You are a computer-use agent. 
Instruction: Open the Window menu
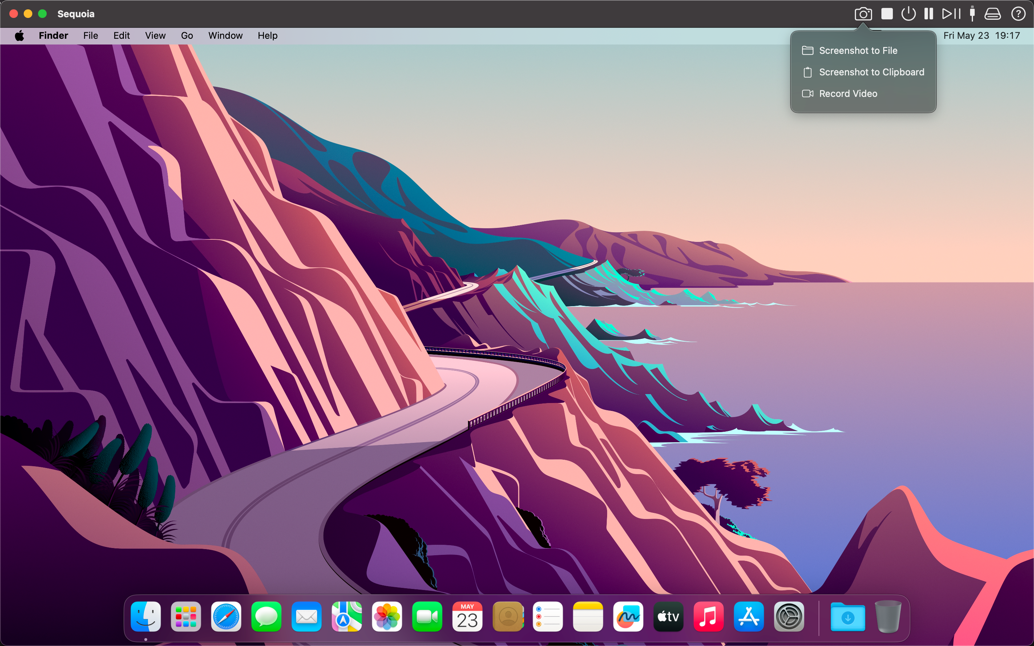tap(225, 36)
